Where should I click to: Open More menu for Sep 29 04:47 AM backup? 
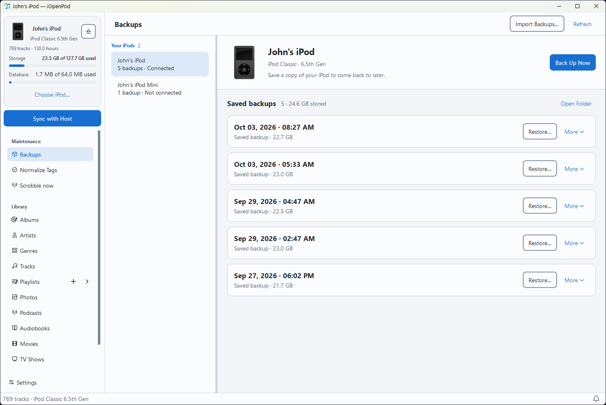pos(574,206)
